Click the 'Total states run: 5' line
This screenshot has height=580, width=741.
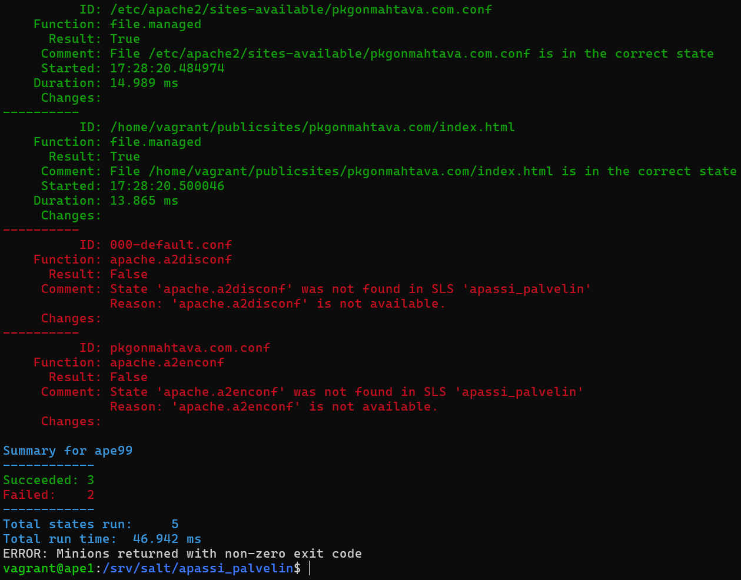pos(91,524)
